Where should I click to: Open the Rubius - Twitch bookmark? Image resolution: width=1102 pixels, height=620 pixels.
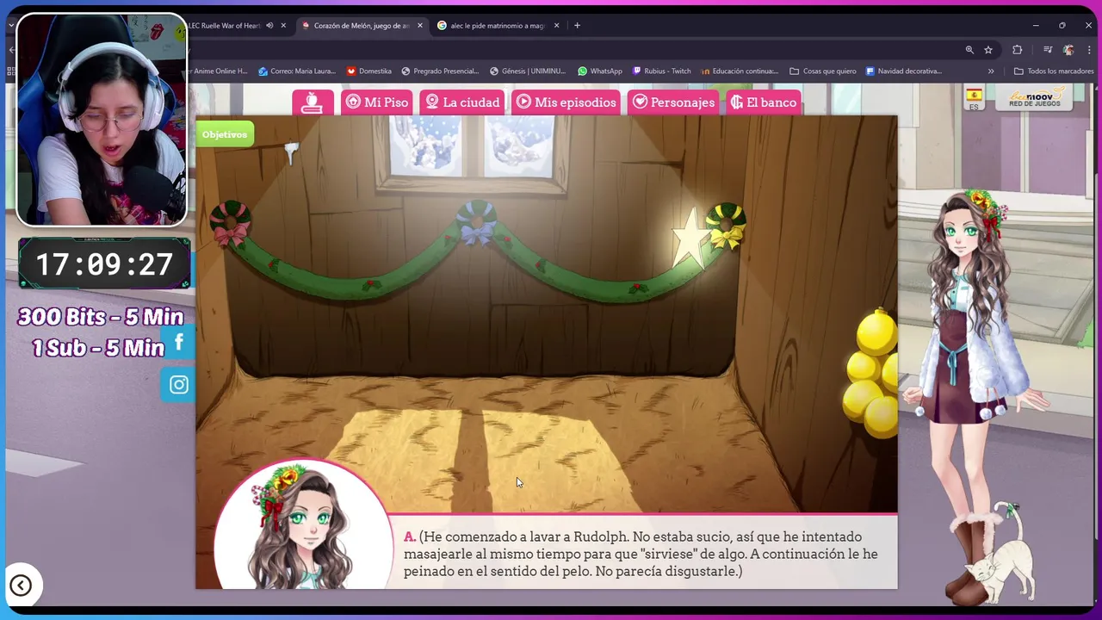point(662,71)
